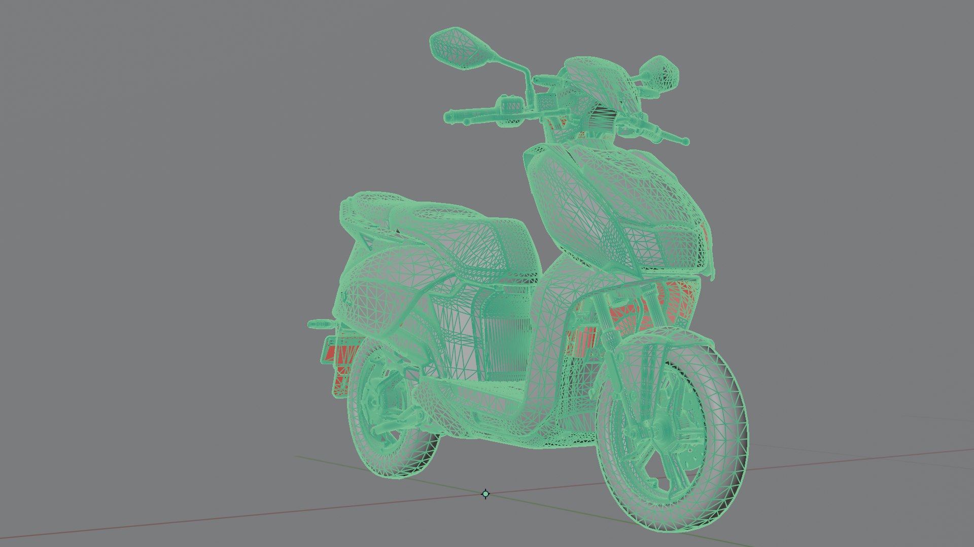Image resolution: width=974 pixels, height=547 pixels.
Task: Select the scooter's right rearview mirror
Action: coord(658,73)
